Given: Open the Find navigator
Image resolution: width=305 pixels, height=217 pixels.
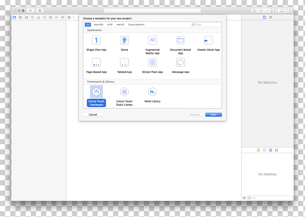Looking at the screenshot, I should point(33,18).
